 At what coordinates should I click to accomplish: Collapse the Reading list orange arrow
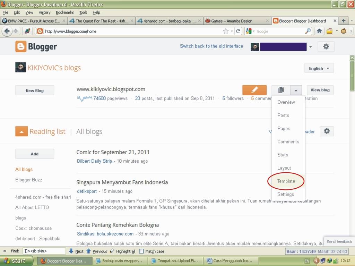tap(21, 131)
